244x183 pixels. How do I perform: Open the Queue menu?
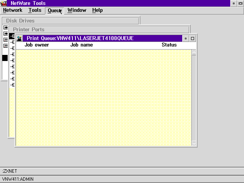(55, 10)
